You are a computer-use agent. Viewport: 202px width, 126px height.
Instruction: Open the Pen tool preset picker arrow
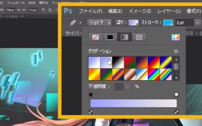coord(80,23)
